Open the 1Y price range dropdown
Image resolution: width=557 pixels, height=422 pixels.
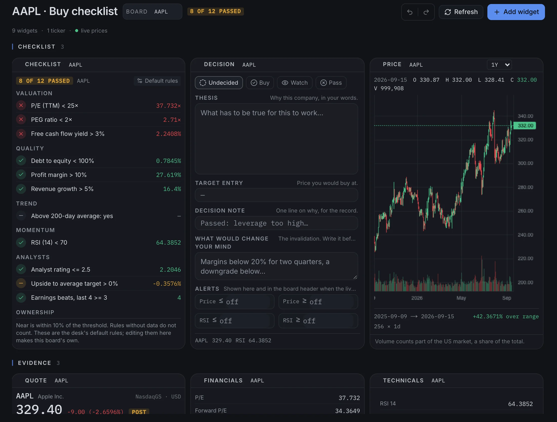point(499,65)
